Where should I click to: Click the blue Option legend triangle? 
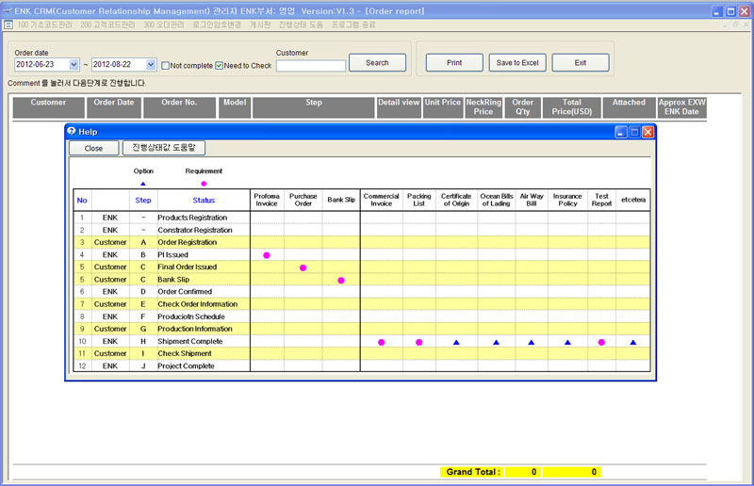click(143, 184)
